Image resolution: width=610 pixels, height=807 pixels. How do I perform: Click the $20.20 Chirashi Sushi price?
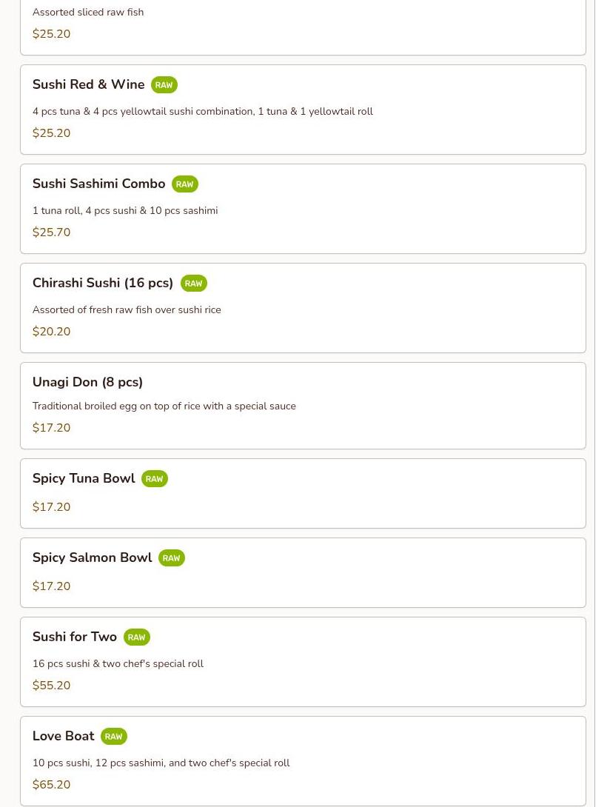pyautogui.click(x=51, y=332)
